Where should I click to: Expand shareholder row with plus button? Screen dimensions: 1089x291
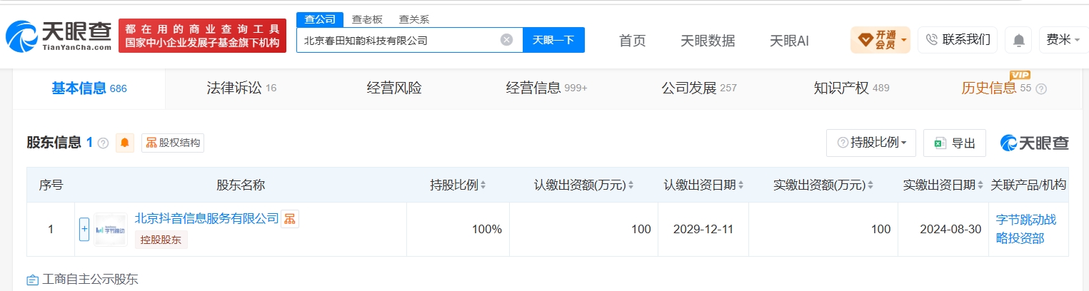pos(84,230)
